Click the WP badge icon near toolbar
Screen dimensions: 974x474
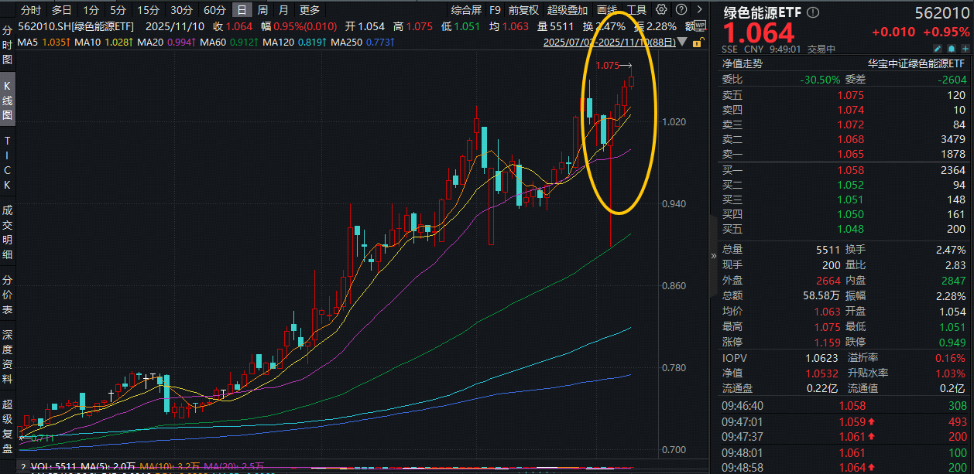point(700,25)
